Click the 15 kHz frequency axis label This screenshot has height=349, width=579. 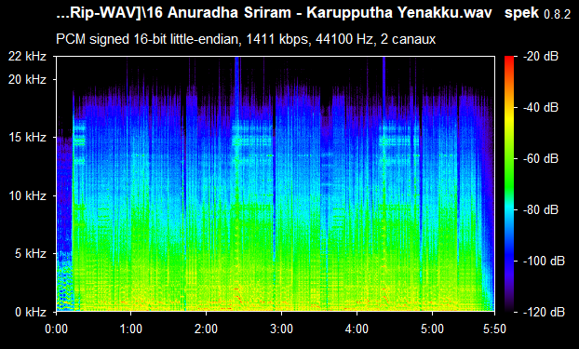coord(27,138)
